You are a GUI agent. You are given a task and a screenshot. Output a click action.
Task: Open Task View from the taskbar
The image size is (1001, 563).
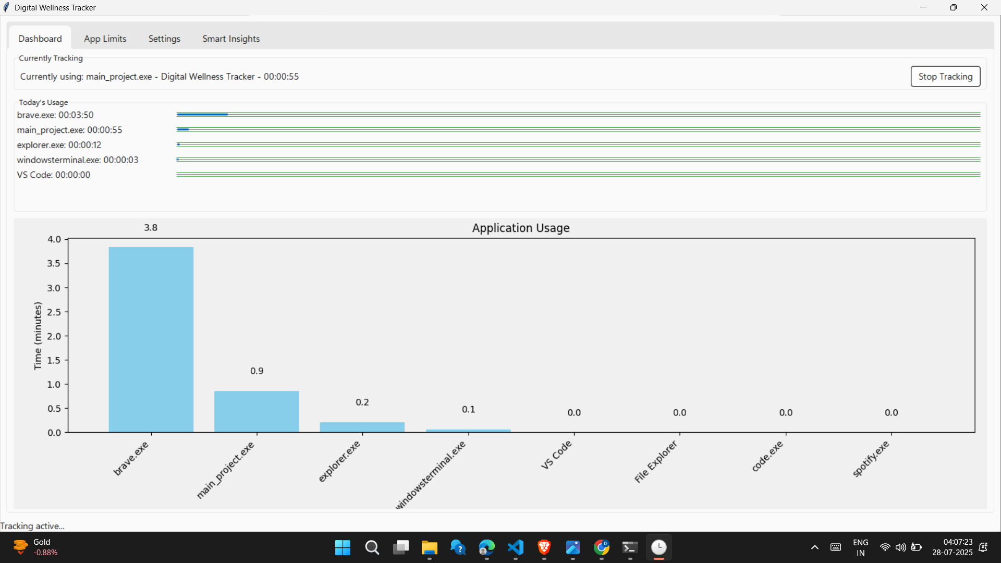401,547
